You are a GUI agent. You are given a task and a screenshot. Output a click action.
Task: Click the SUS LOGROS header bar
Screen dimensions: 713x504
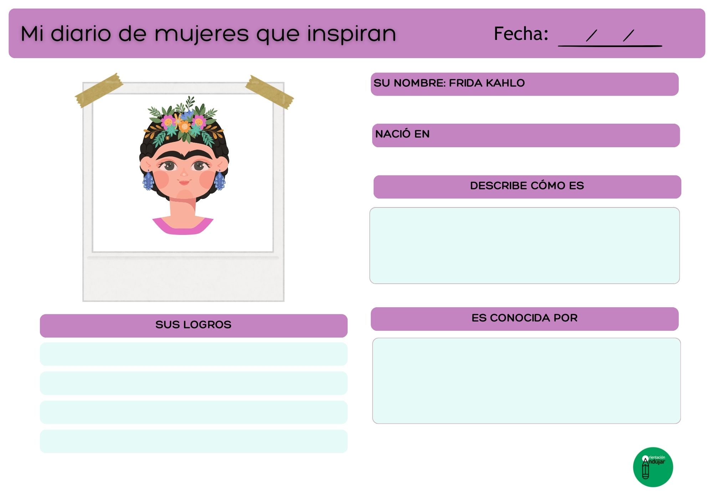[194, 325]
